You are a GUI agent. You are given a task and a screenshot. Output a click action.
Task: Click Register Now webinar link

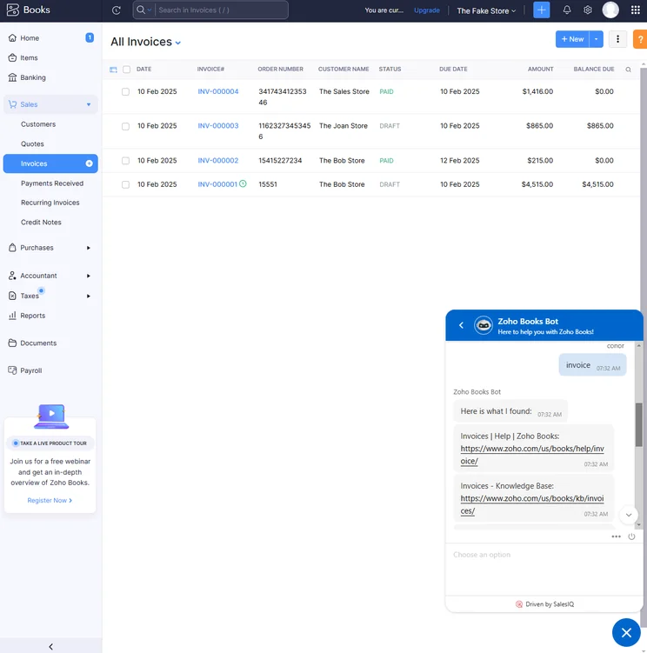coord(50,500)
